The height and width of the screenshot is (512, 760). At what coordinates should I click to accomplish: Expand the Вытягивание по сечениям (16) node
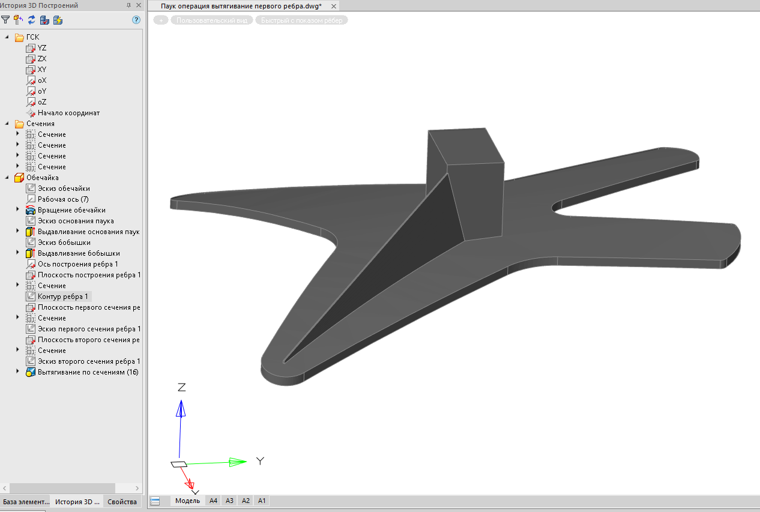point(17,372)
